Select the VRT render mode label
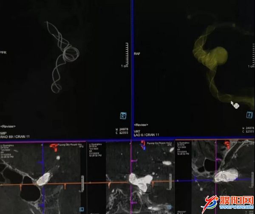This screenshot has width=255, height=214. point(137,132)
